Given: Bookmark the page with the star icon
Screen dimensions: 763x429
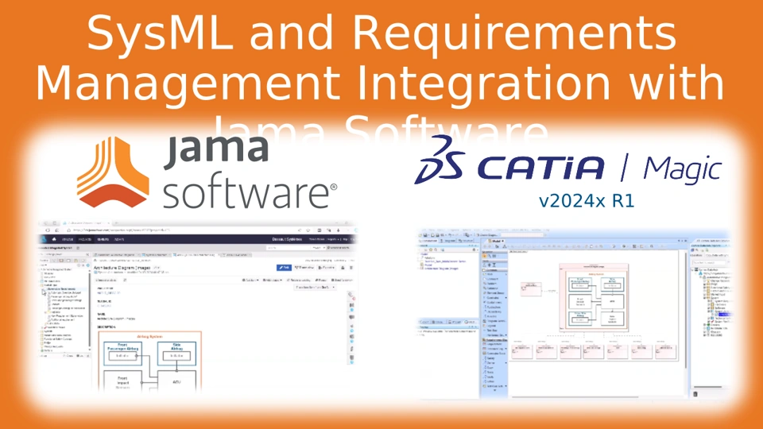Looking at the screenshot, I should tap(308, 230).
